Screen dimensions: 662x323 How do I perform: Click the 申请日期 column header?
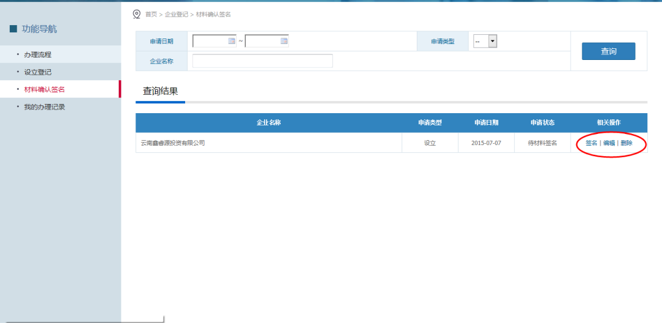(x=486, y=122)
